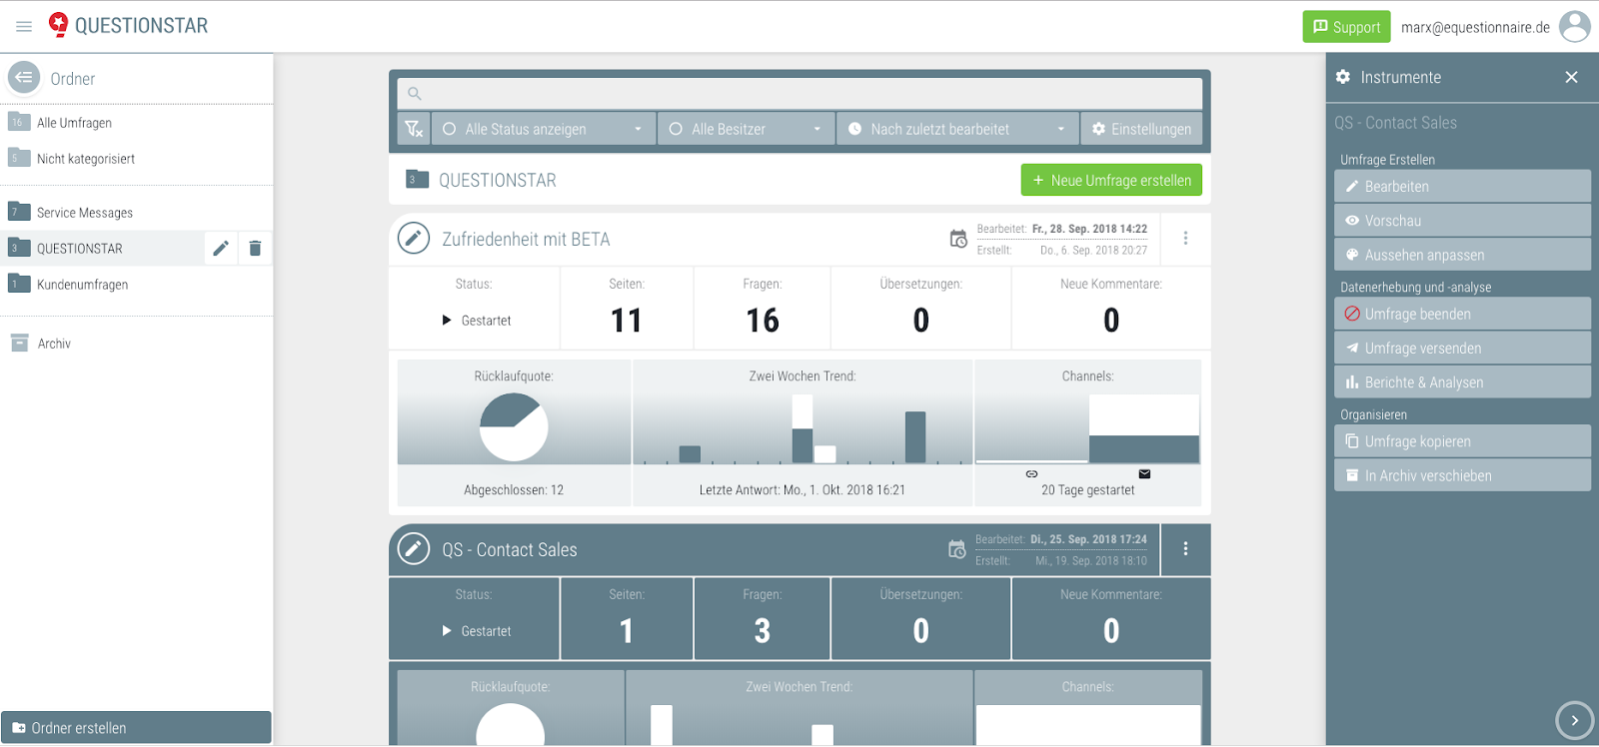Select QUESTIONSTAR folder in sidebar
Image resolution: width=1599 pixels, height=747 pixels.
[102, 249]
